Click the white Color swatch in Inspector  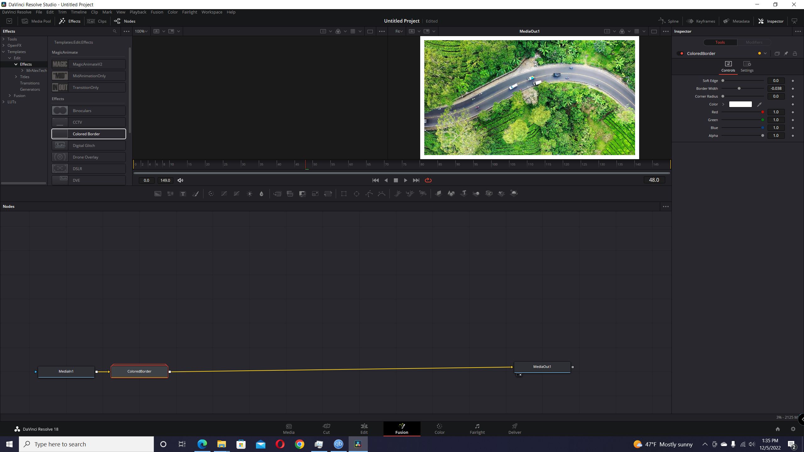(x=740, y=104)
